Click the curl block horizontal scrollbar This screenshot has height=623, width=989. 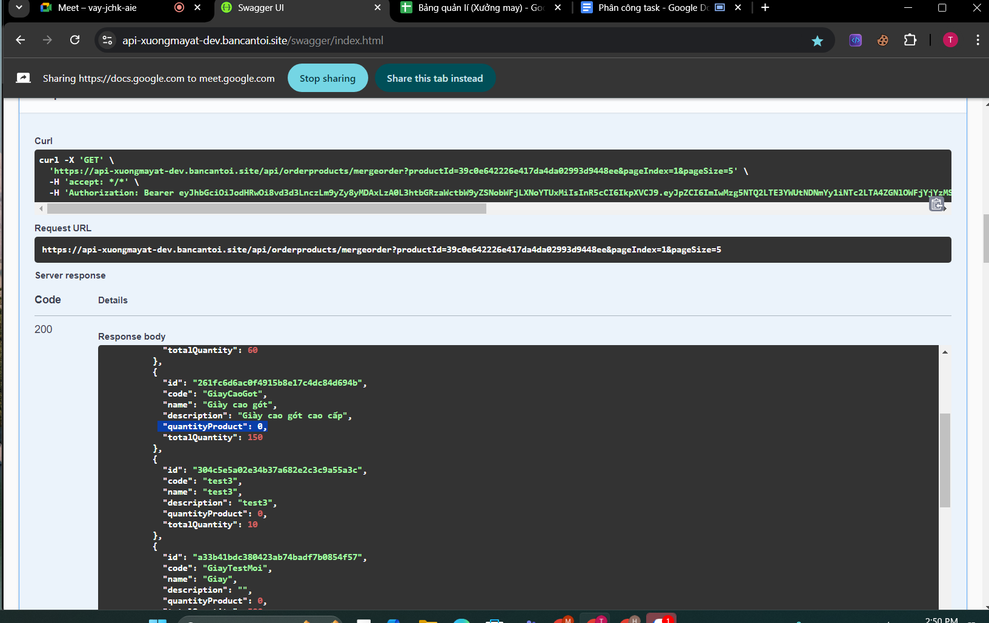266,209
